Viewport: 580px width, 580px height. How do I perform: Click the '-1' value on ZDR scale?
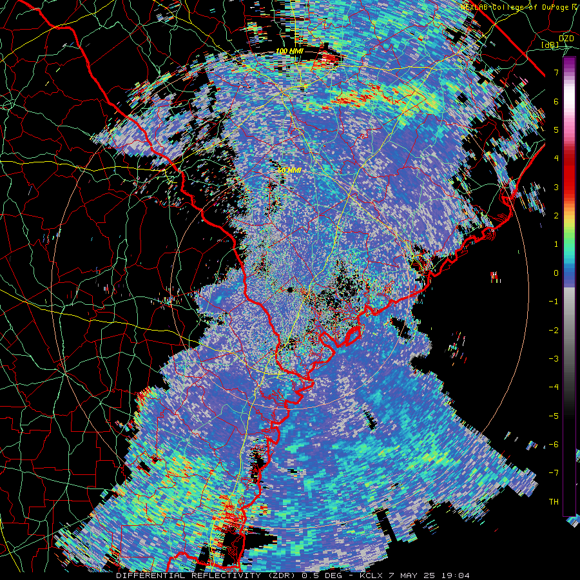click(554, 302)
